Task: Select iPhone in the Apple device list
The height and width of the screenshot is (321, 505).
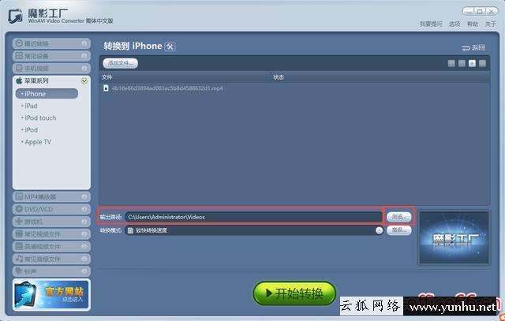Action: [x=47, y=94]
